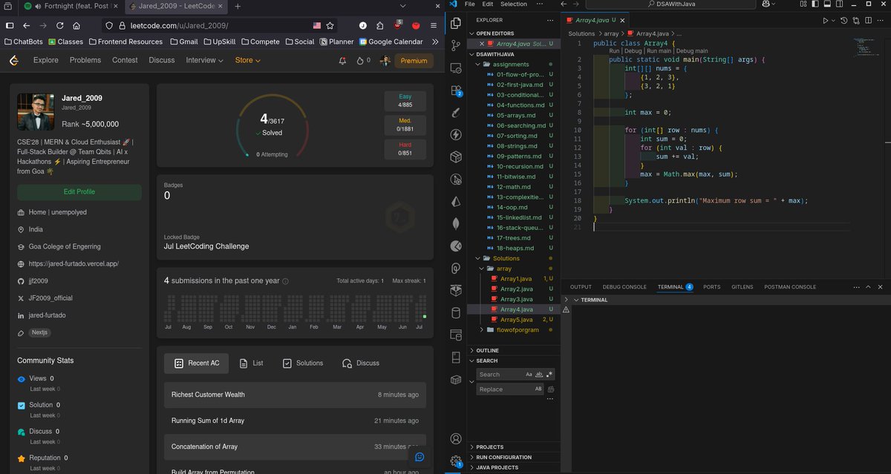Expand JAVA PROJECTS section

pos(513,467)
